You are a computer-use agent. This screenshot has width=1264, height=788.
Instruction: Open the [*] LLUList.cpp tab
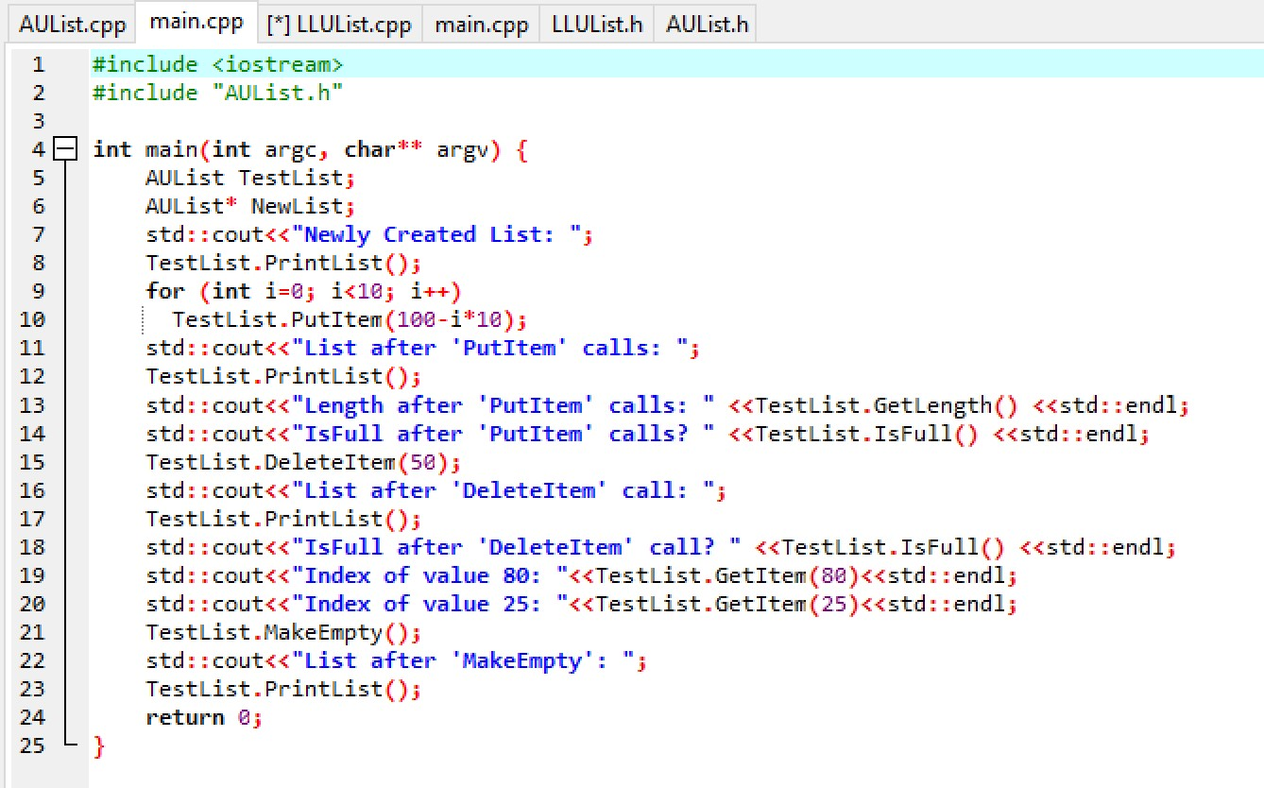click(x=339, y=24)
